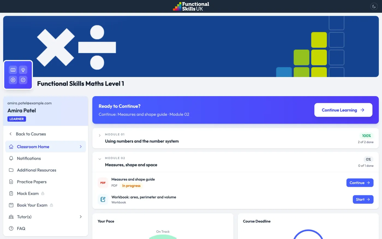Click the 0 of 1 done text

[x=366, y=166]
